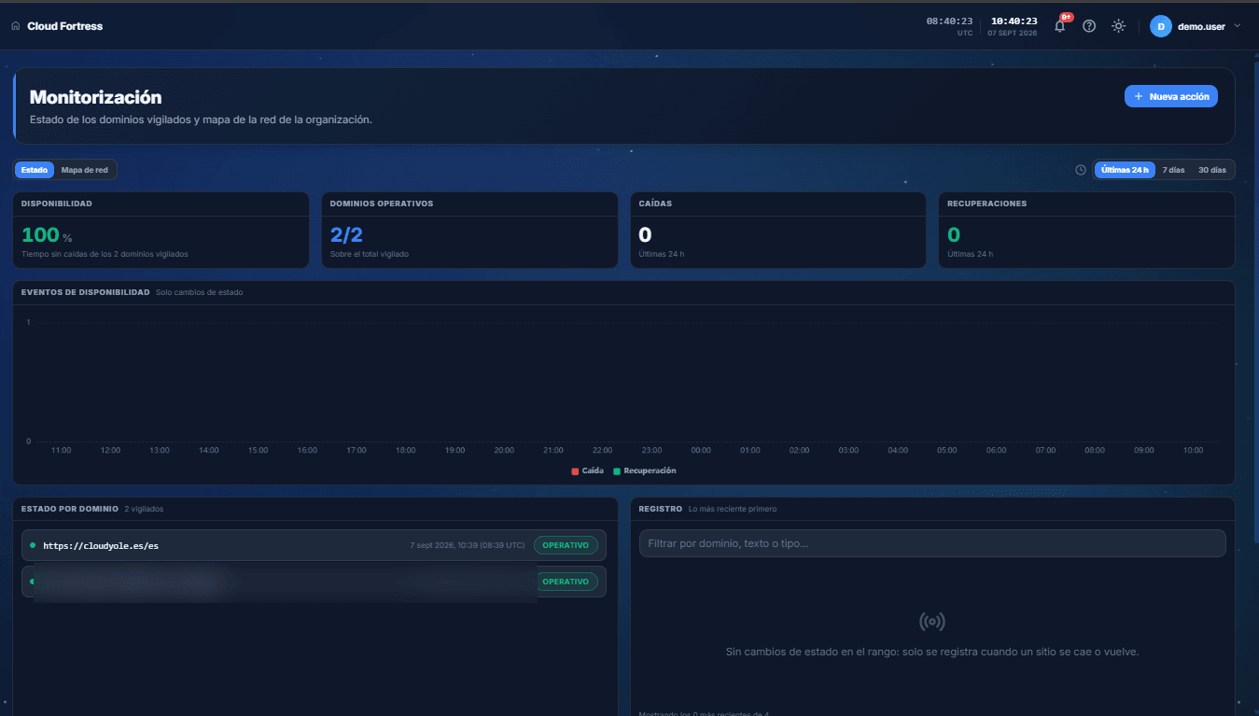This screenshot has width=1259, height=716.
Task: Switch to the Mapa de red tab
Action: (x=85, y=170)
